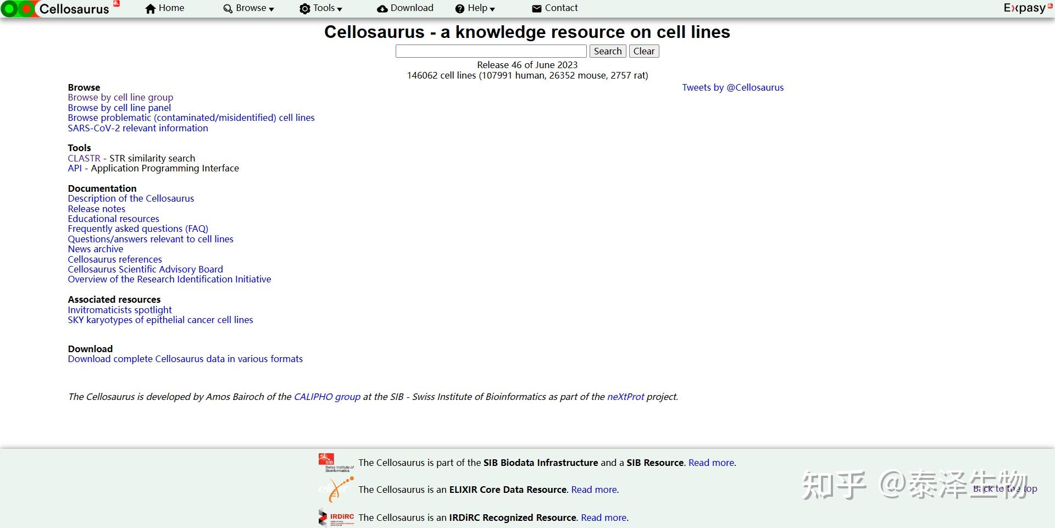Click the Contact envelope icon
This screenshot has height=528, width=1055.
537,9
